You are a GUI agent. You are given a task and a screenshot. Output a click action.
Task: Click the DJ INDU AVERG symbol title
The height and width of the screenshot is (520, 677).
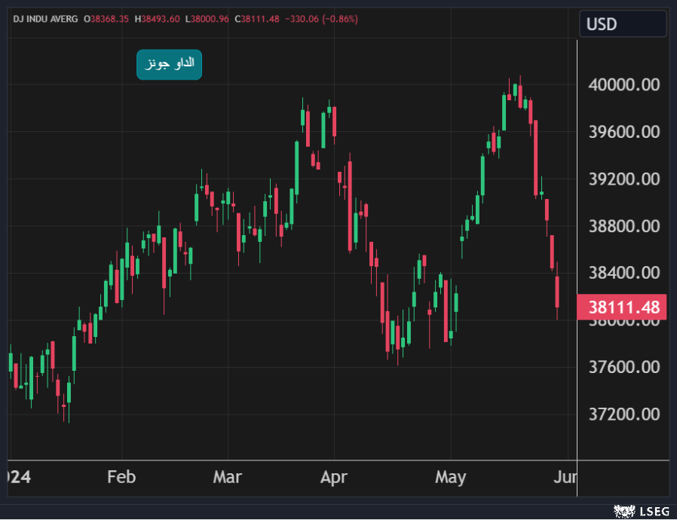[45, 19]
